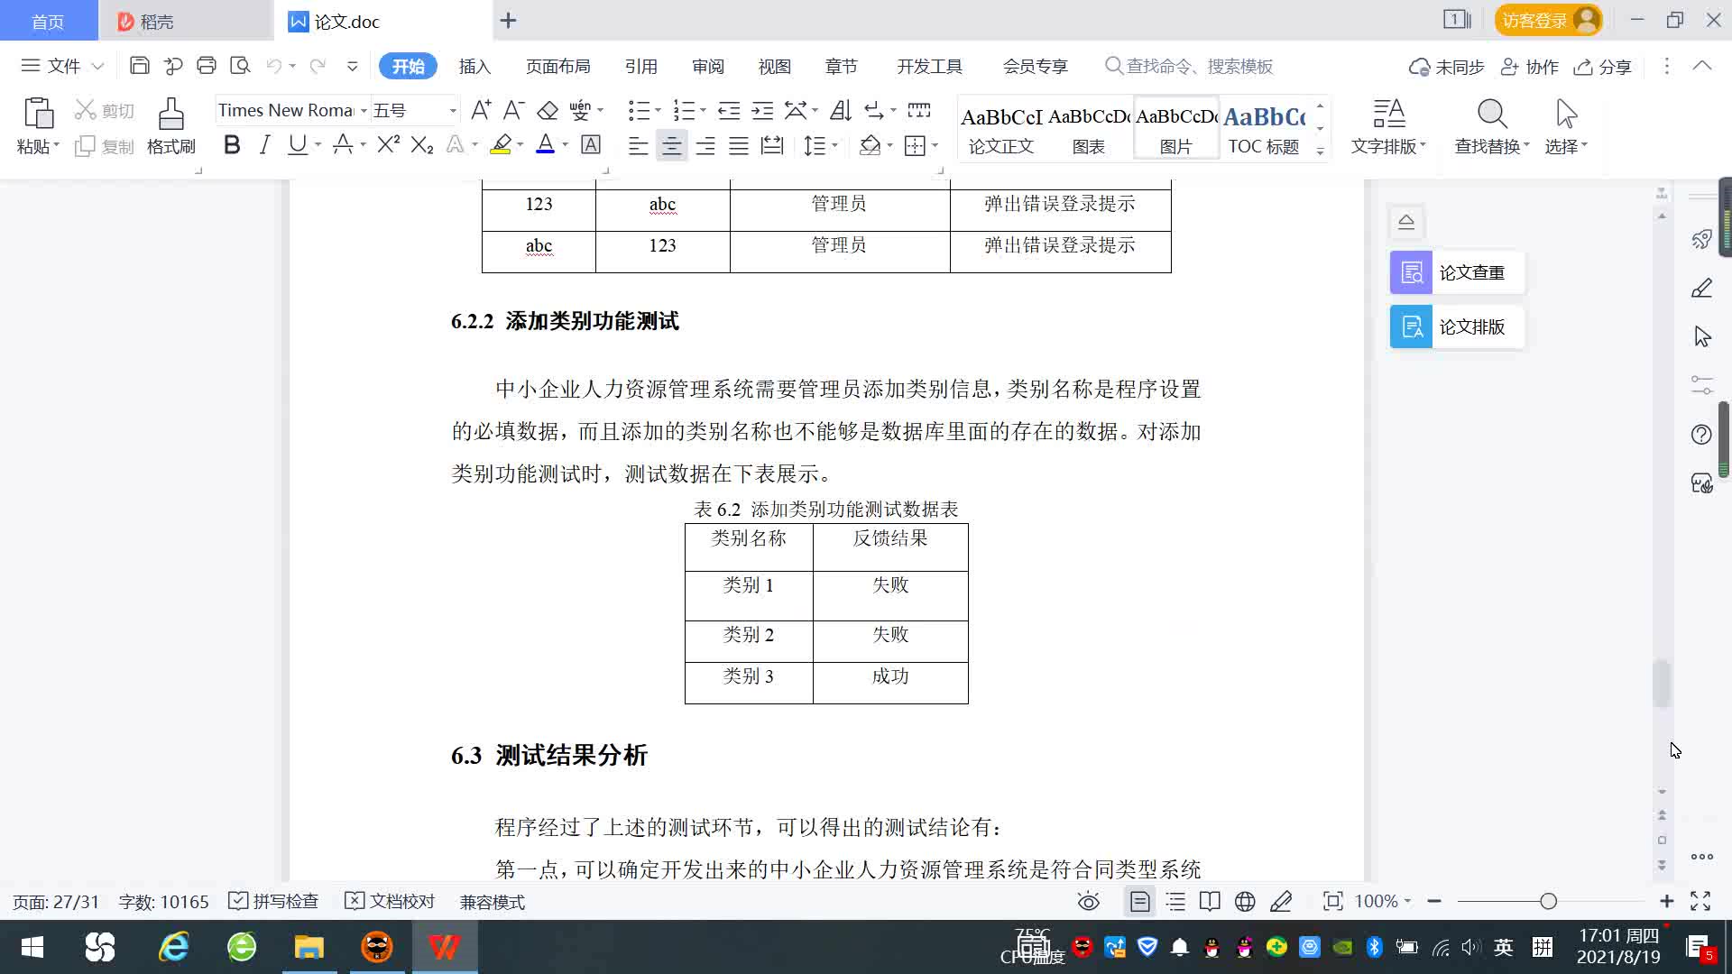
Task: Switch to page layout view
Action: click(x=1139, y=901)
